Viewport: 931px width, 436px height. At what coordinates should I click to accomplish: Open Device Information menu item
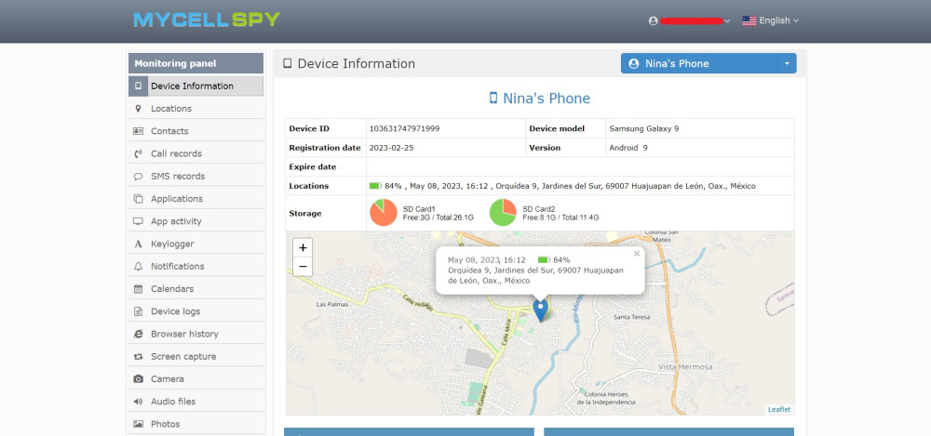pyautogui.click(x=196, y=86)
